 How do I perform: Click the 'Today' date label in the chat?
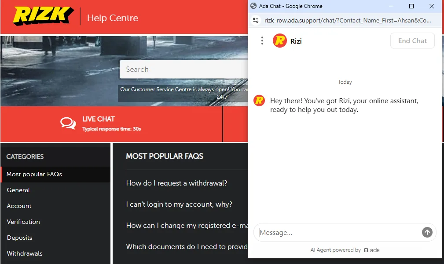point(345,82)
